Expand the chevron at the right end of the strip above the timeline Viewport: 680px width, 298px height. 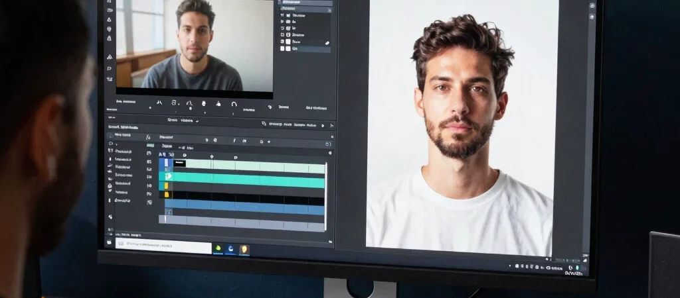point(331,126)
